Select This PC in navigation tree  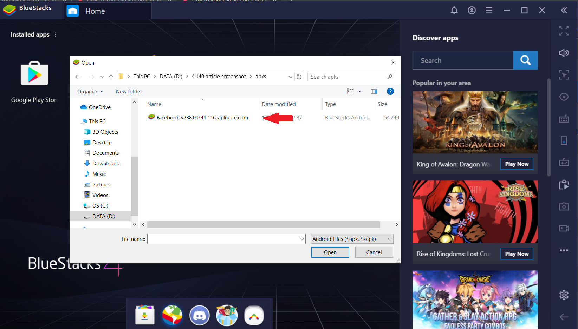pos(93,121)
